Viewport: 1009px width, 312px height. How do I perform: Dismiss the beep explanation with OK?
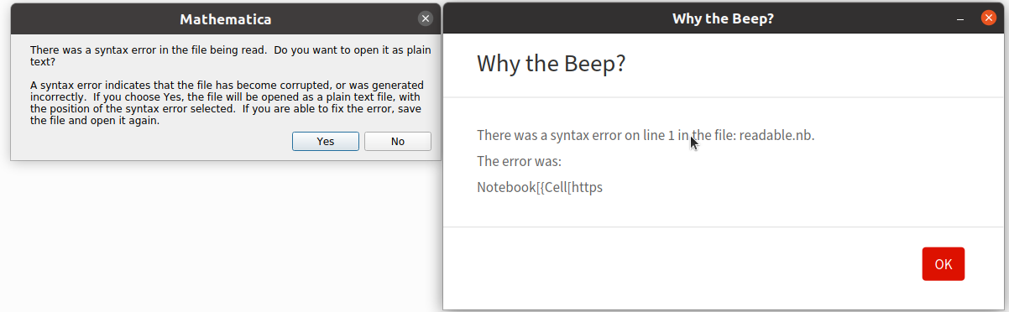943,264
